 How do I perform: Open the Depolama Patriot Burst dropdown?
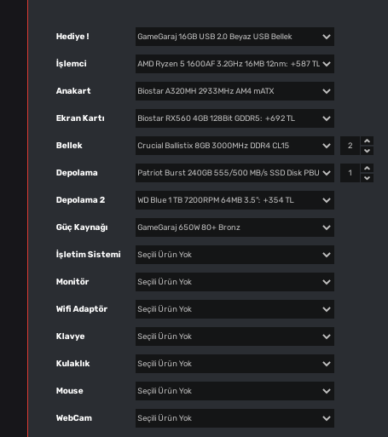pyautogui.click(x=235, y=173)
